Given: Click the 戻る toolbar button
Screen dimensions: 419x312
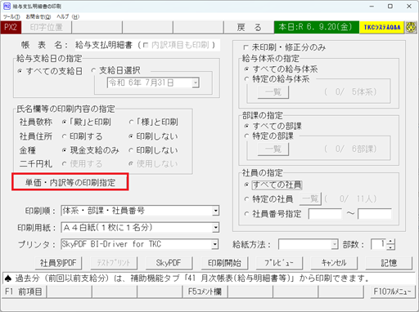Looking at the screenshot, I should point(249,27).
